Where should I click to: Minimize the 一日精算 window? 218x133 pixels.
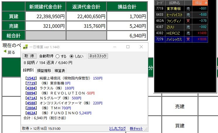114,47
